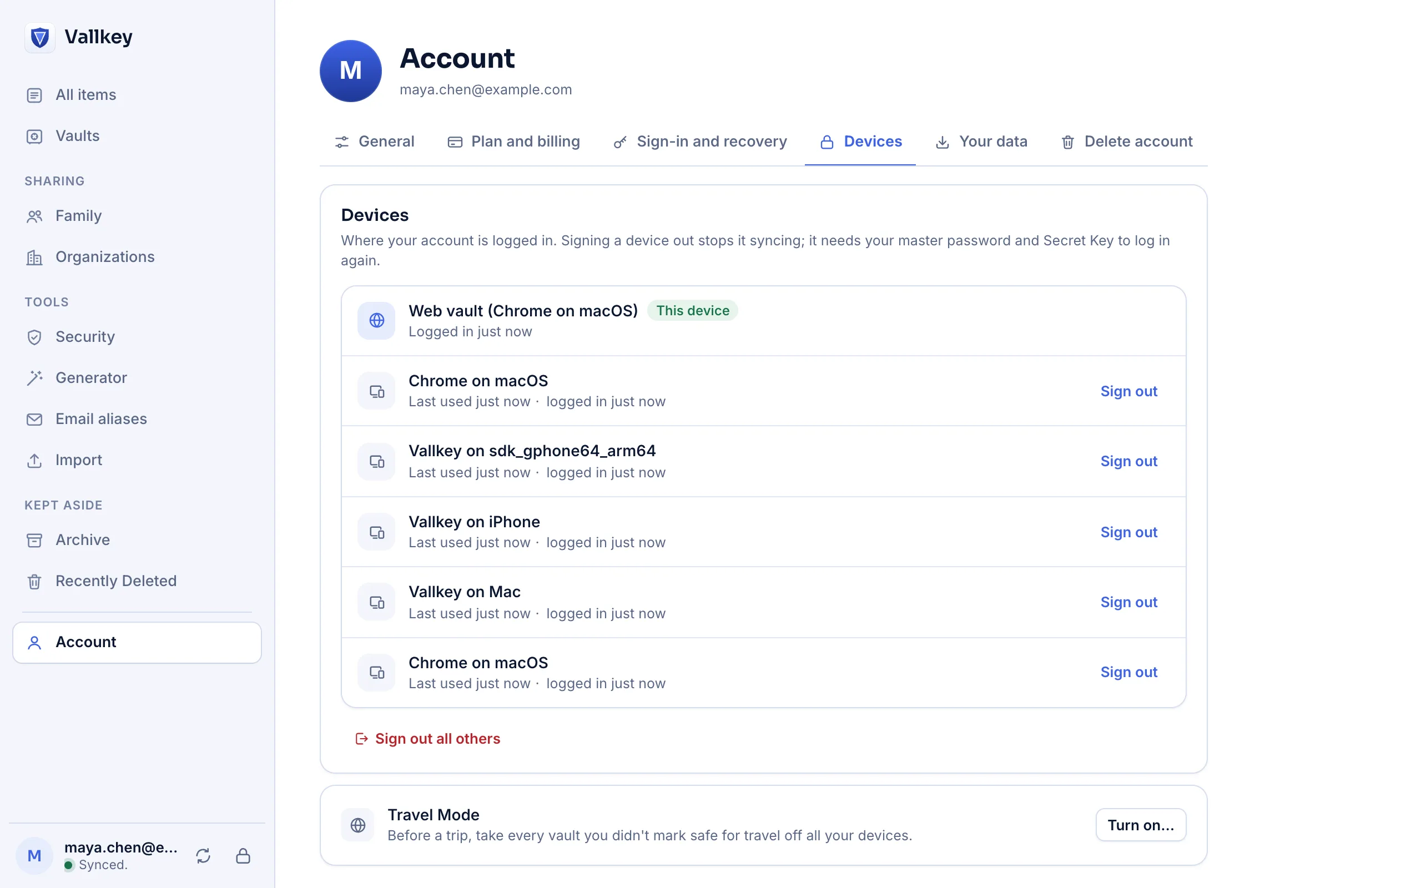Launch the password Generator

click(x=137, y=377)
